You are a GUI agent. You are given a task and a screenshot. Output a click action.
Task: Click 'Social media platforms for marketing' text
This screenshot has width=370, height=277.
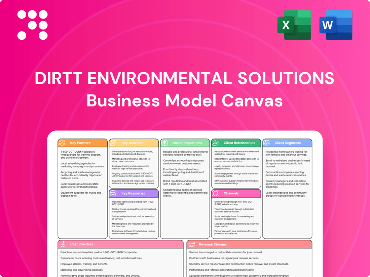pos(234,217)
